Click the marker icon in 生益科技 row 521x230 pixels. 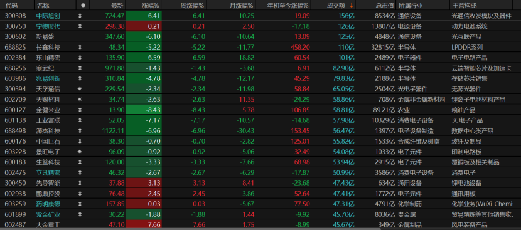[x=80, y=162]
